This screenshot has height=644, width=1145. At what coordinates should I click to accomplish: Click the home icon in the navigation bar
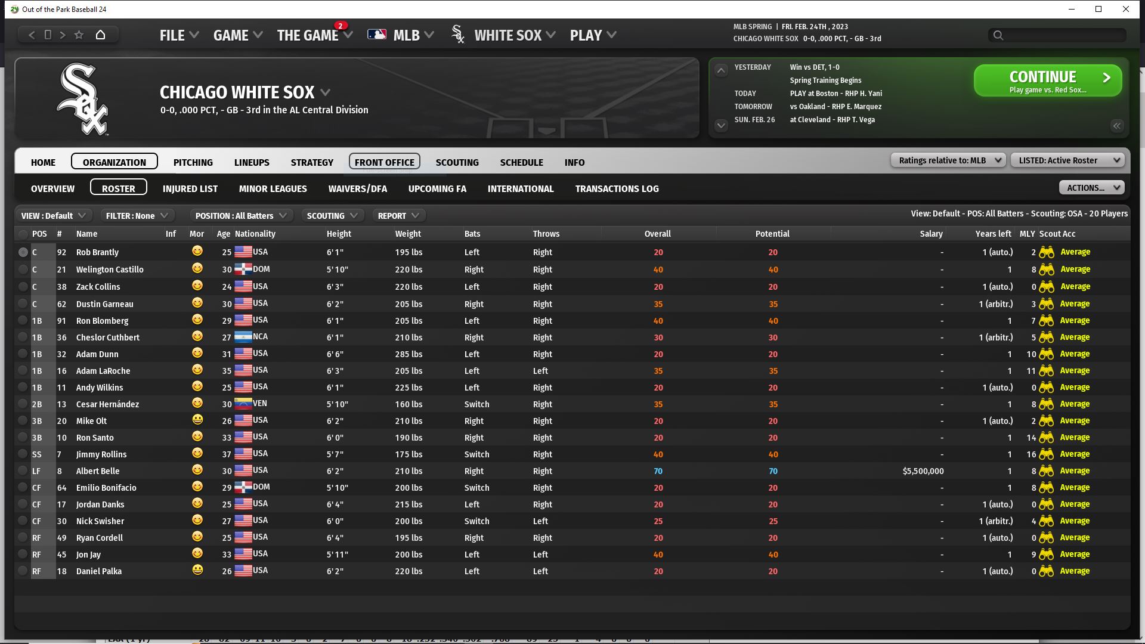pos(100,35)
